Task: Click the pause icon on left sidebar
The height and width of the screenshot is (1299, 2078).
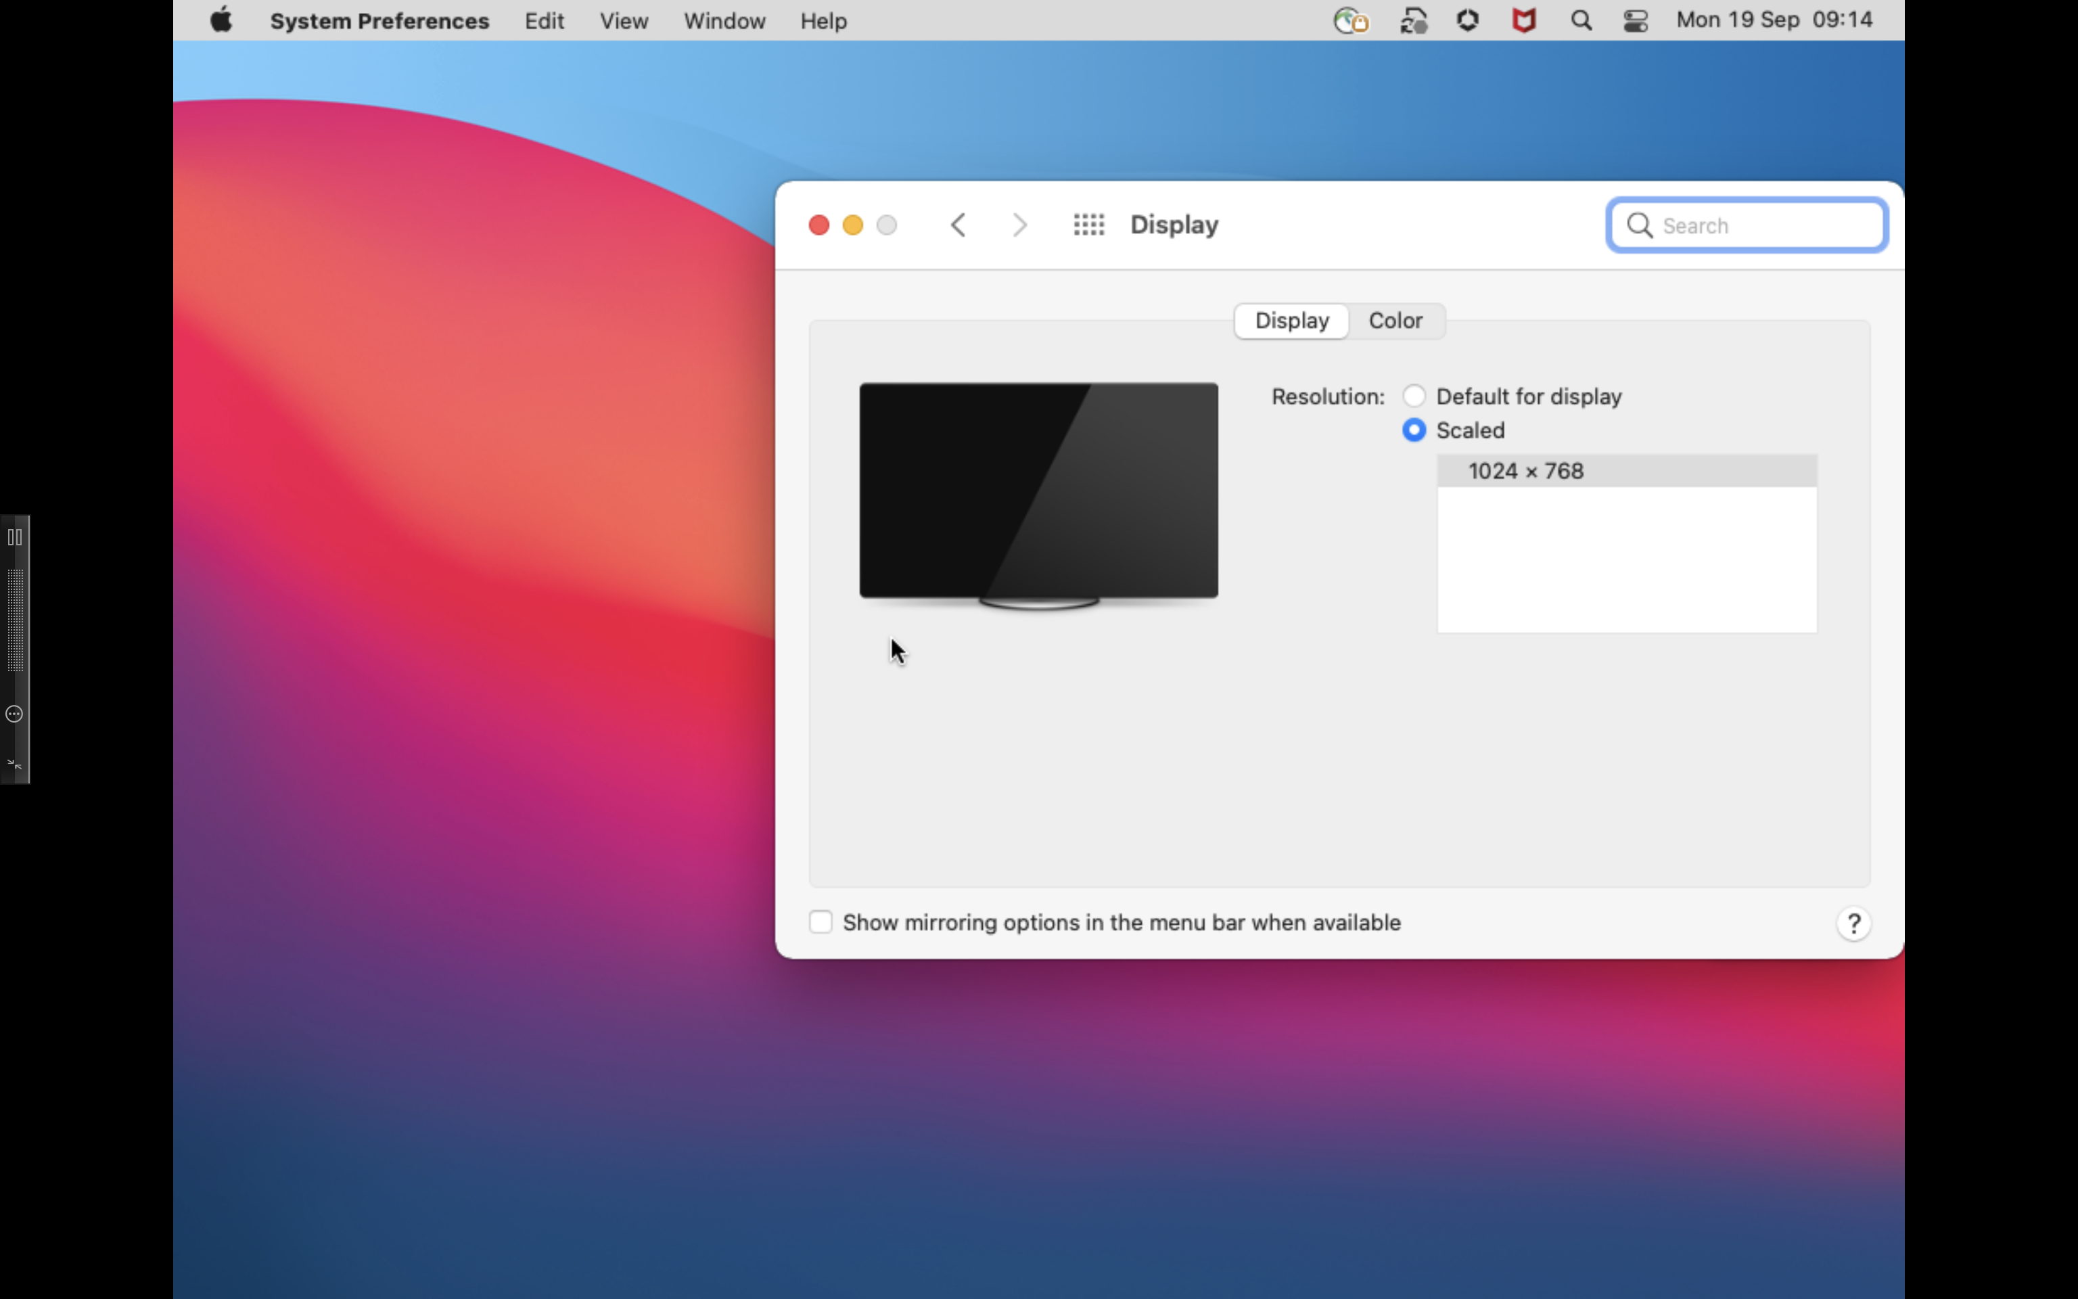Action: (x=15, y=538)
